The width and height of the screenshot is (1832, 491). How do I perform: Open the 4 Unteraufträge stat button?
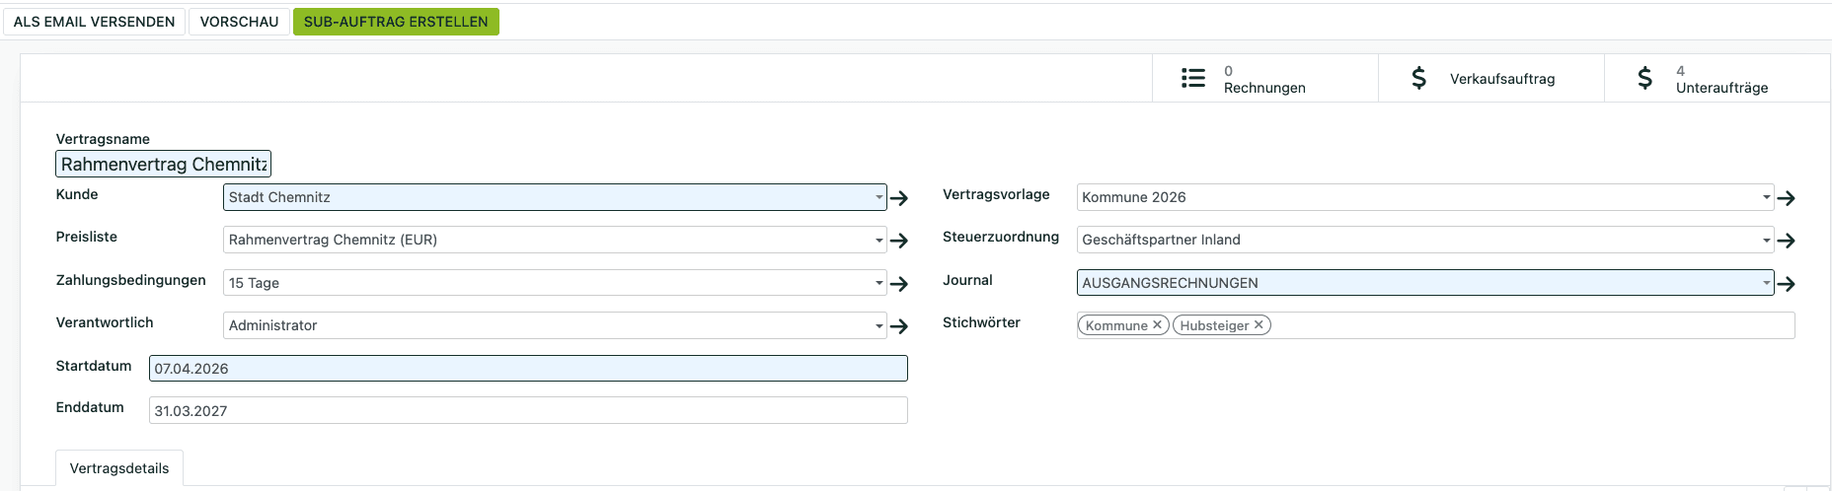tap(1717, 79)
